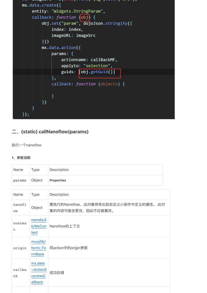
Task: Click Object type in params row
Action: 37,180
